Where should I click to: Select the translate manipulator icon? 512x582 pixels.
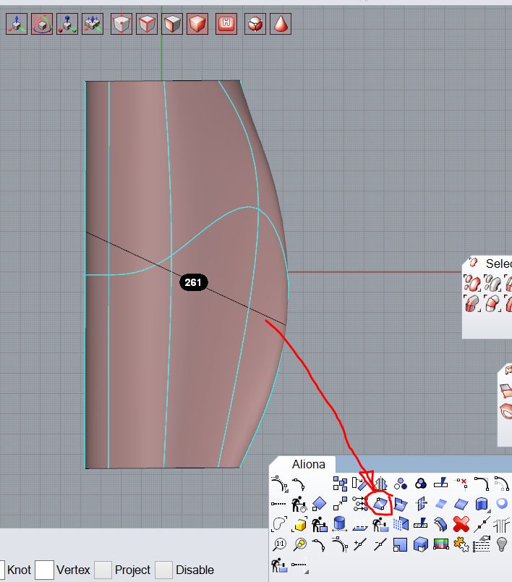pos(17,24)
